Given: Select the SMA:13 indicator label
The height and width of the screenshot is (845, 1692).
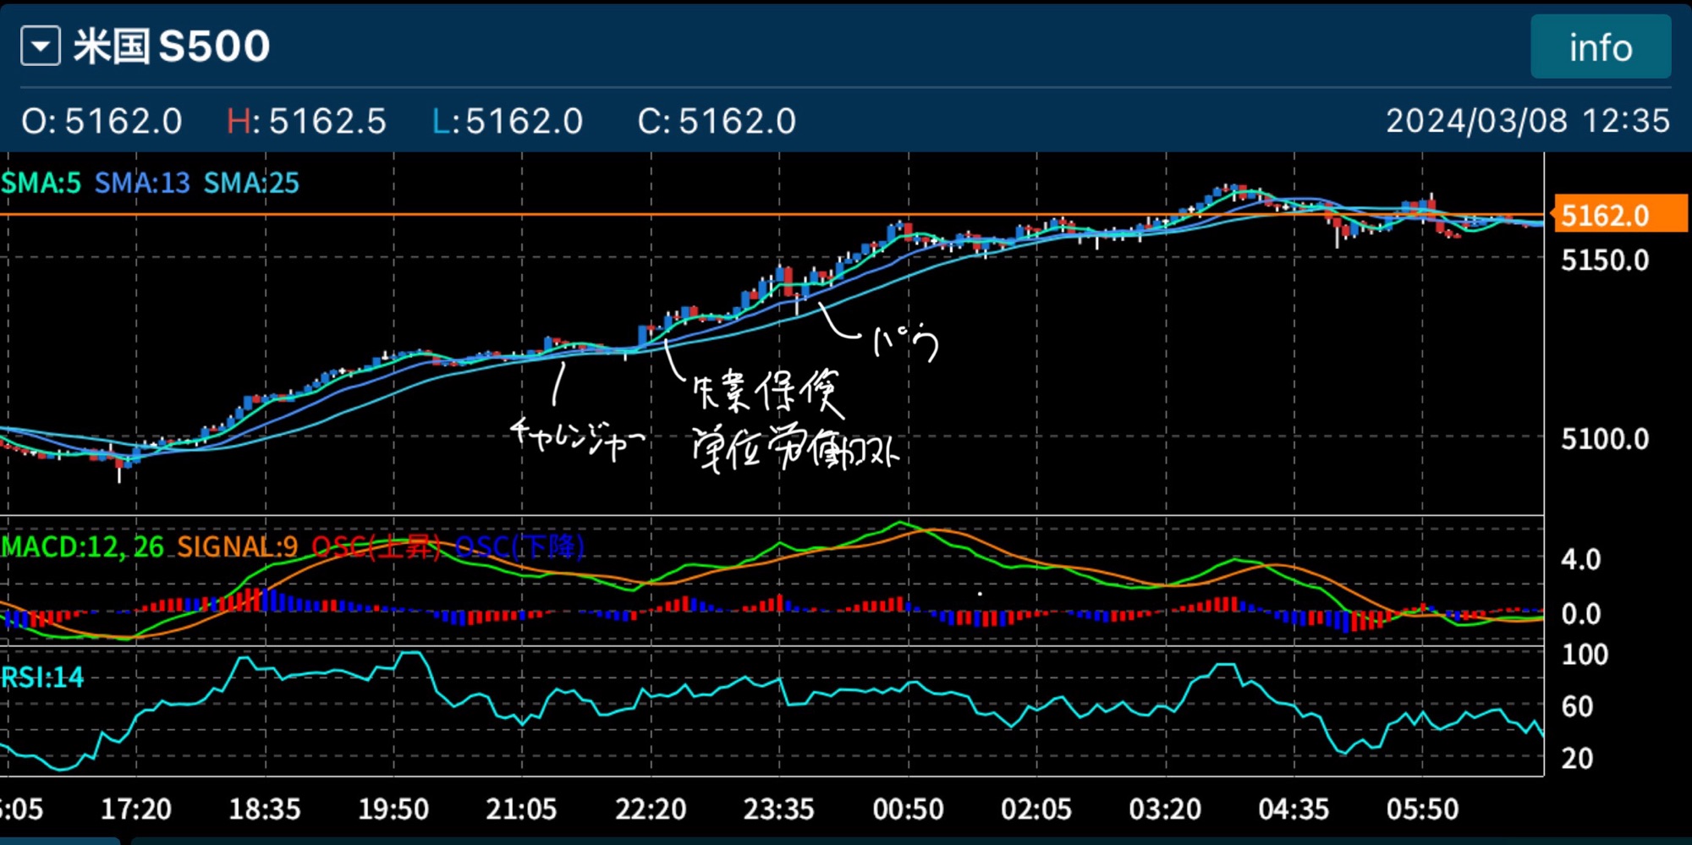Looking at the screenshot, I should click(142, 183).
